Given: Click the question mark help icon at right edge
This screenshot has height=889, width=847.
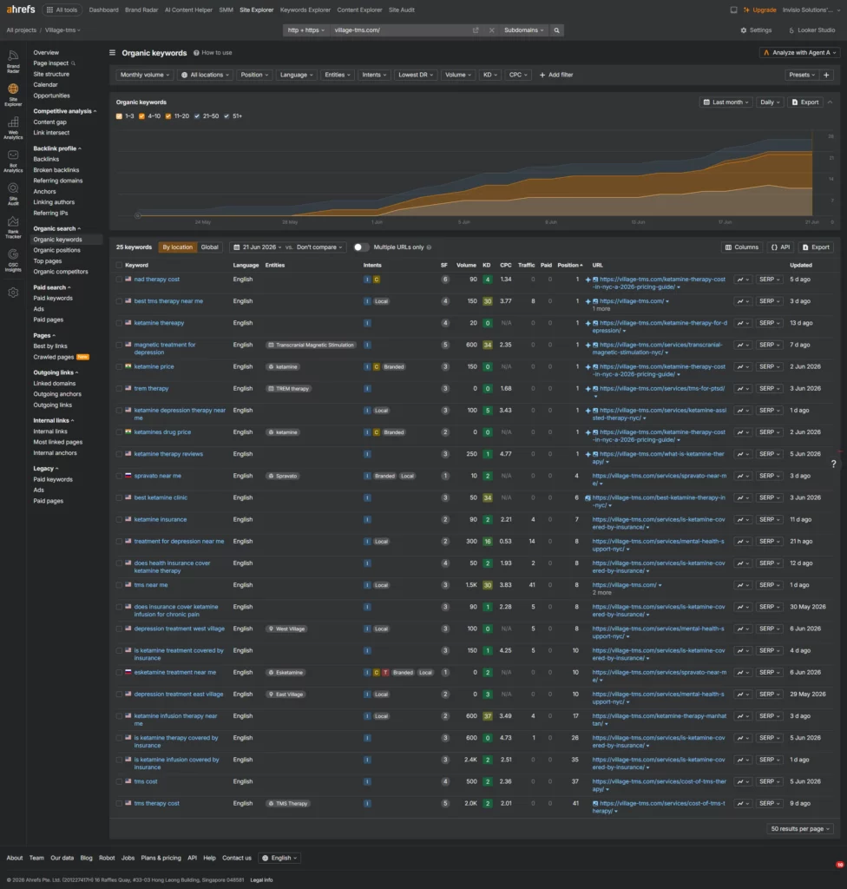Looking at the screenshot, I should pos(833,464).
